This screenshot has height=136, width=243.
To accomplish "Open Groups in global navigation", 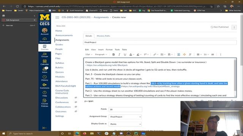I will [45, 55].
